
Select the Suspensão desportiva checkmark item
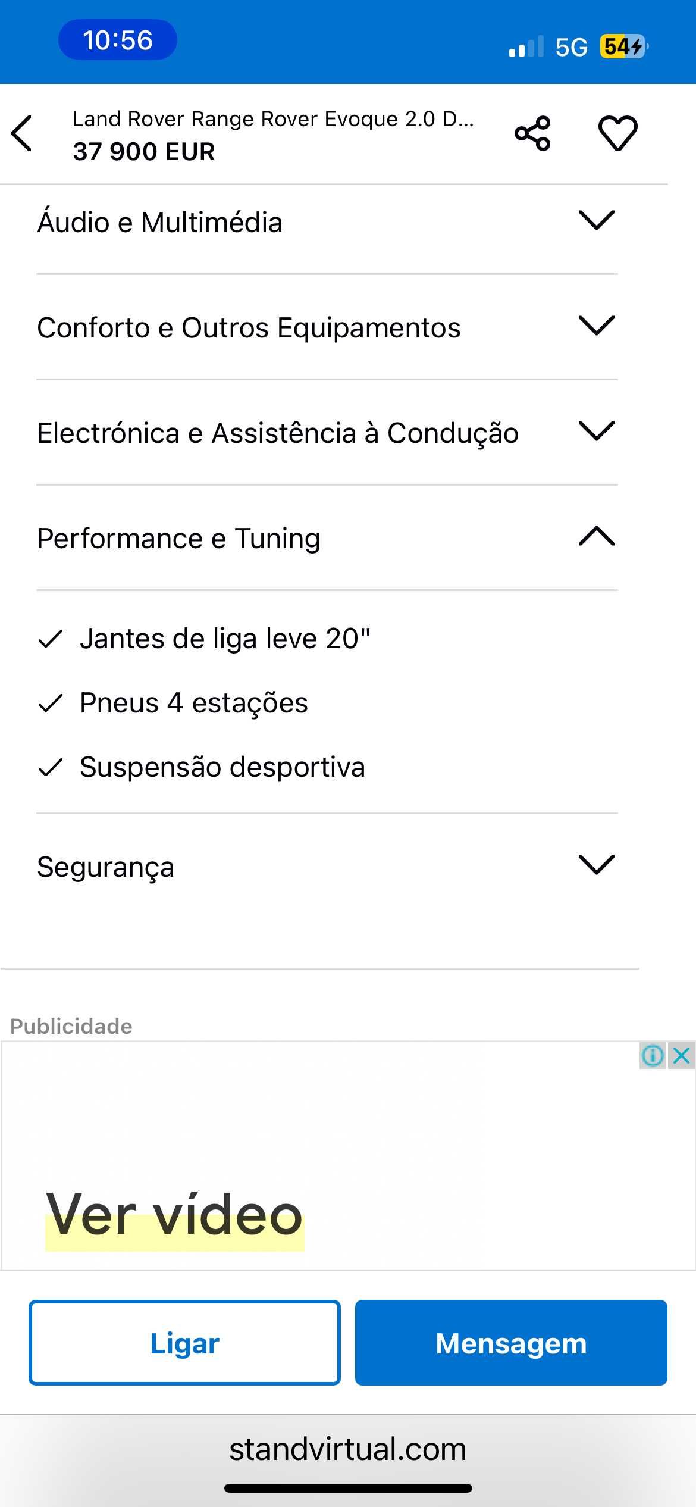(201, 767)
